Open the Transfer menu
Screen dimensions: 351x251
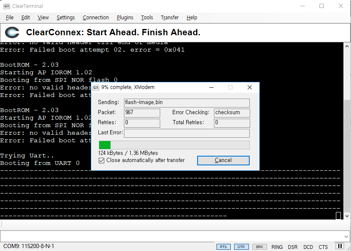coord(170,18)
